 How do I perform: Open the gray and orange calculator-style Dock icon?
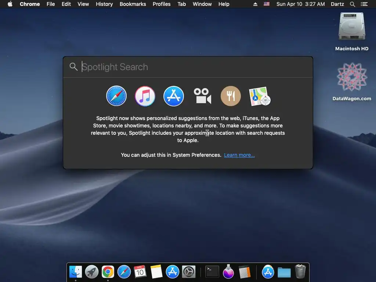point(245,272)
